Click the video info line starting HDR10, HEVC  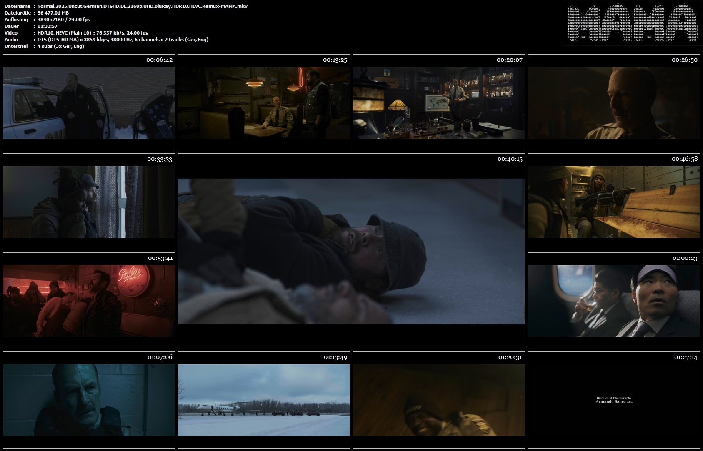[93, 33]
